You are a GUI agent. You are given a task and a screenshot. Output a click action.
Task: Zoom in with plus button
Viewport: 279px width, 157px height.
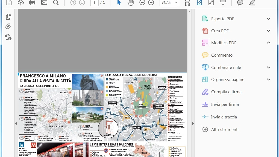(x=151, y=2)
